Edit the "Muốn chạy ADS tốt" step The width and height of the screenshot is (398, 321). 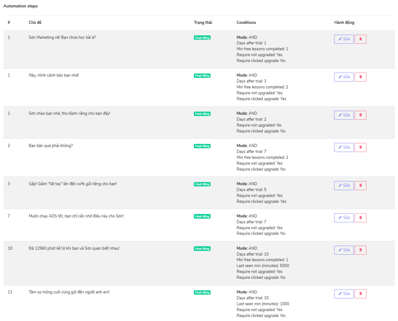click(x=344, y=218)
